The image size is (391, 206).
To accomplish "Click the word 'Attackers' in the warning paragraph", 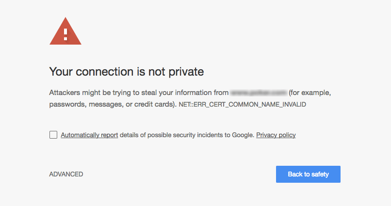I will [x=65, y=93].
